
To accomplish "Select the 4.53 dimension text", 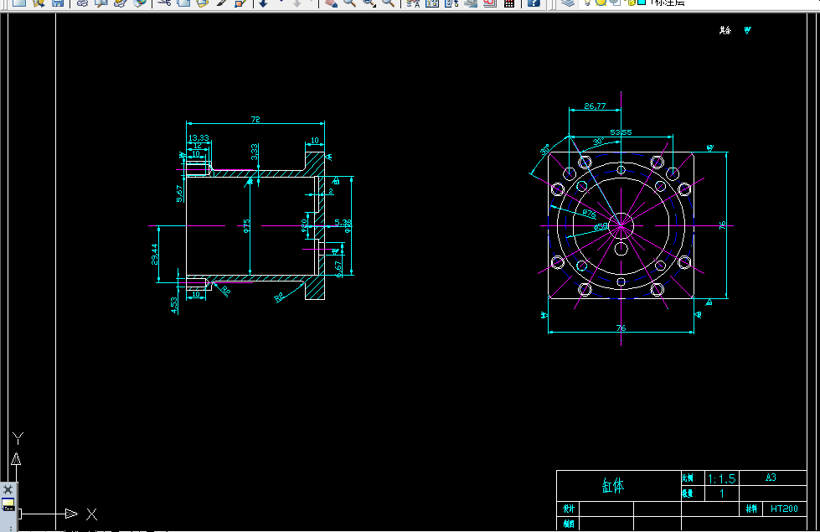I will pyautogui.click(x=174, y=306).
